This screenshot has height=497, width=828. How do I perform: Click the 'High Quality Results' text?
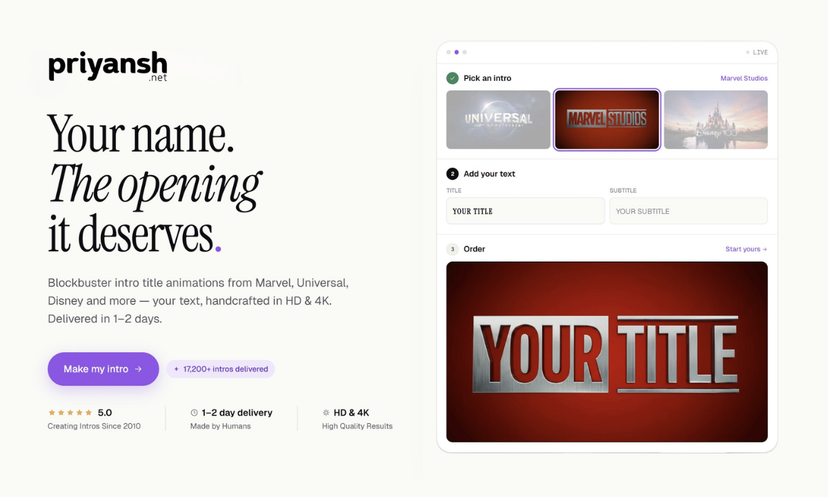tap(357, 427)
